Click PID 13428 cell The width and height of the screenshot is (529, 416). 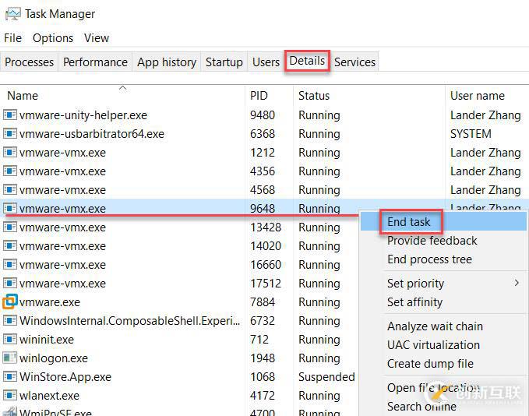tap(266, 227)
